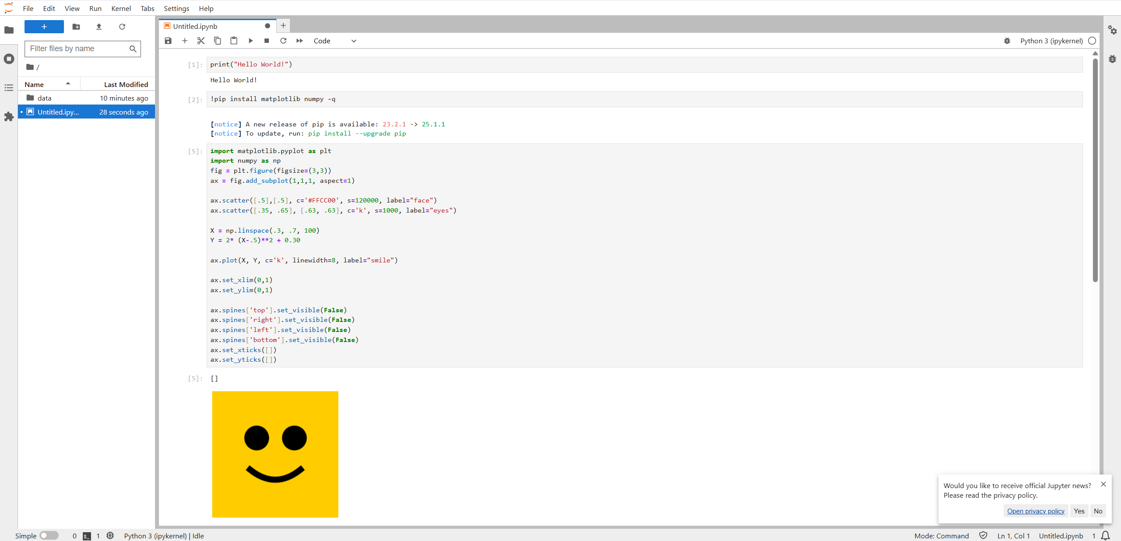
Task: Open the Settings menu
Action: point(176,8)
